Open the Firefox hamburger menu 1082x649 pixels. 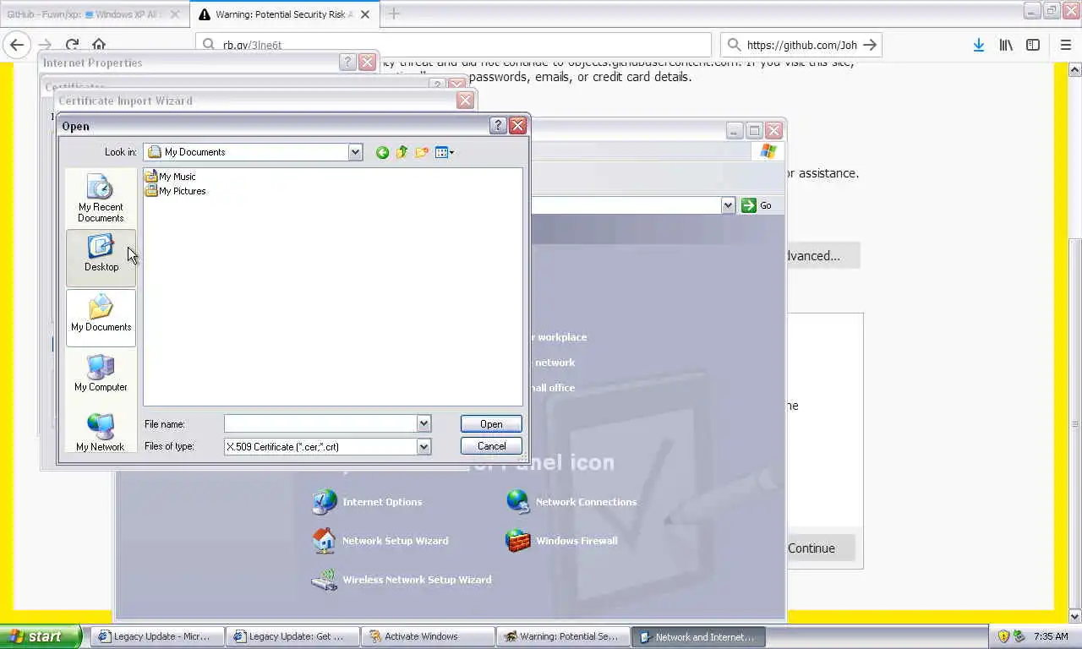point(1065,45)
